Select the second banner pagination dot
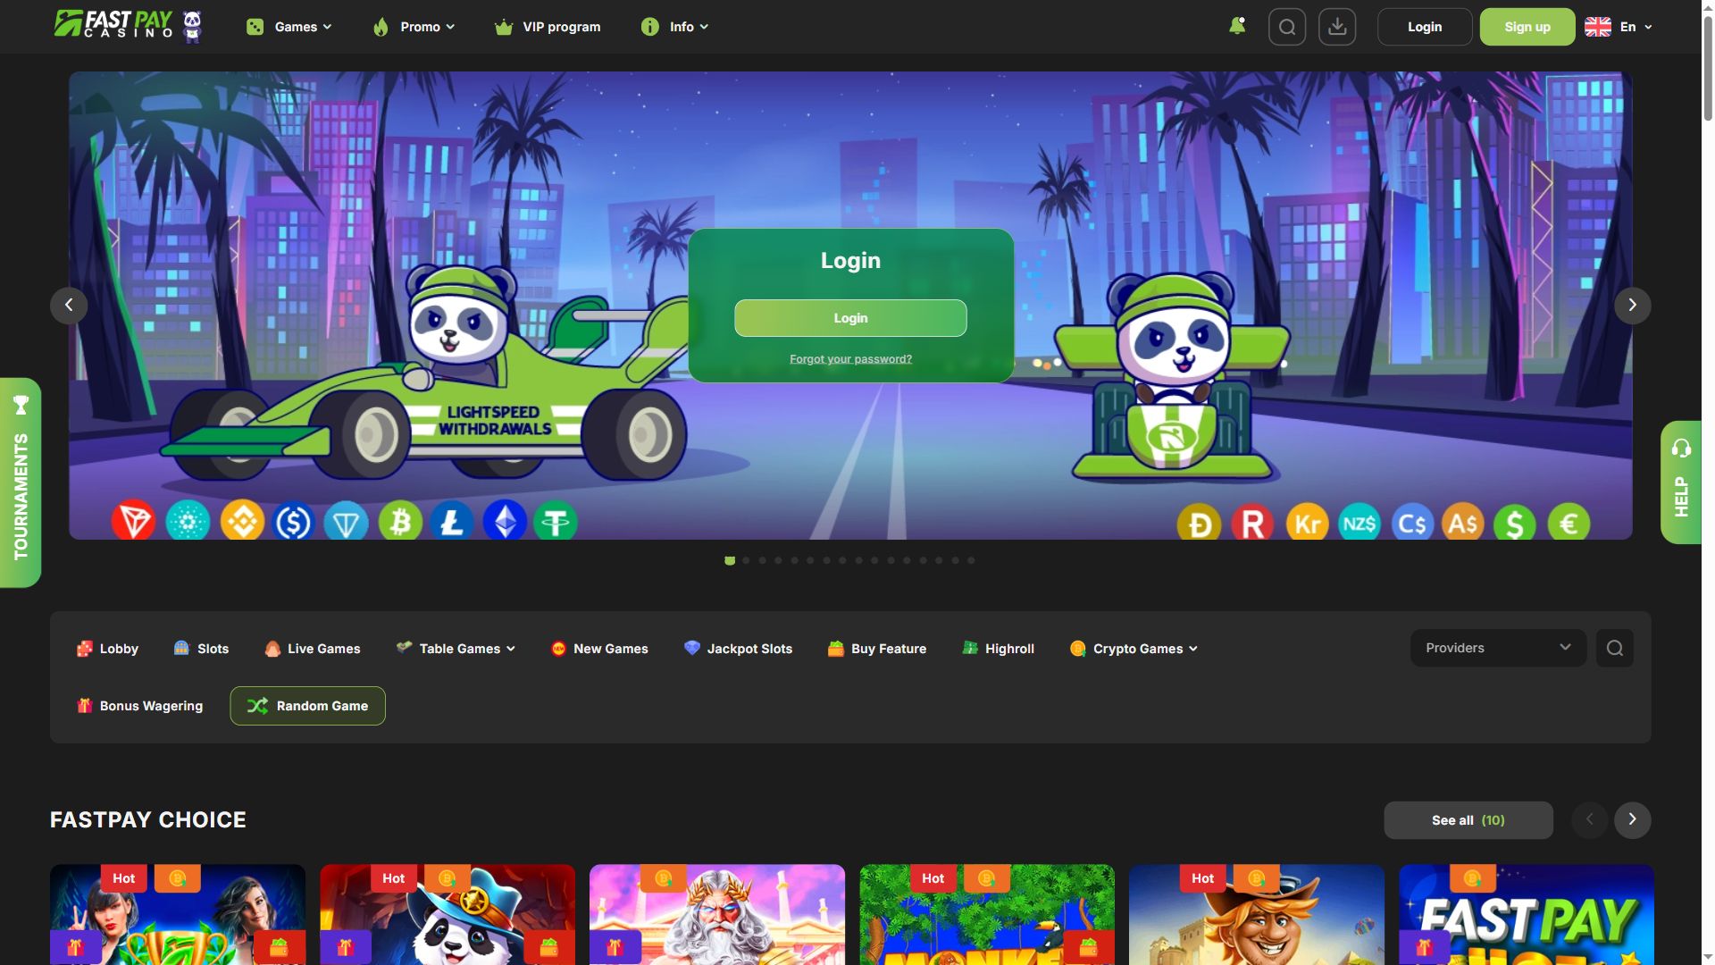 pos(746,560)
